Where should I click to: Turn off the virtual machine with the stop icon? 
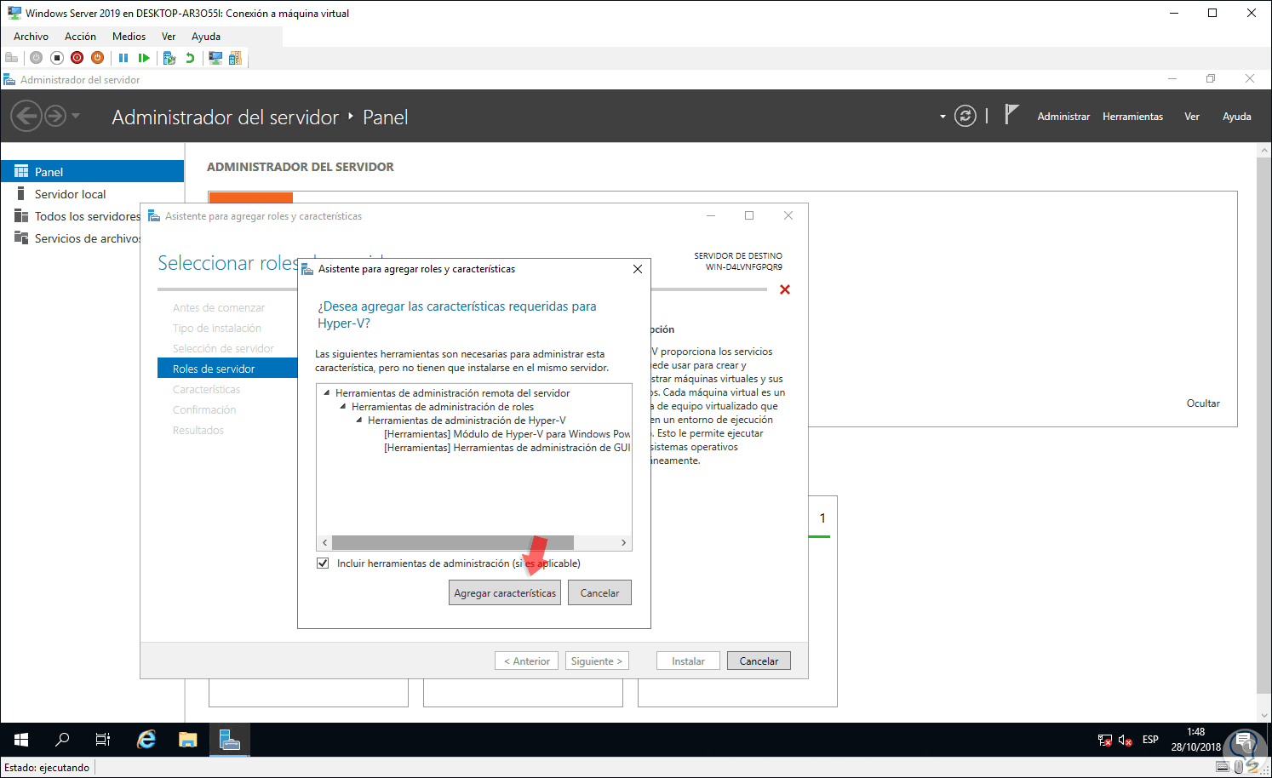(57, 58)
